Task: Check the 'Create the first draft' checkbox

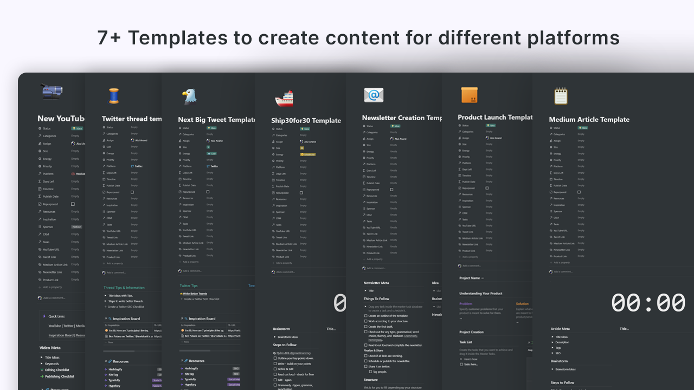Action: [365, 327]
